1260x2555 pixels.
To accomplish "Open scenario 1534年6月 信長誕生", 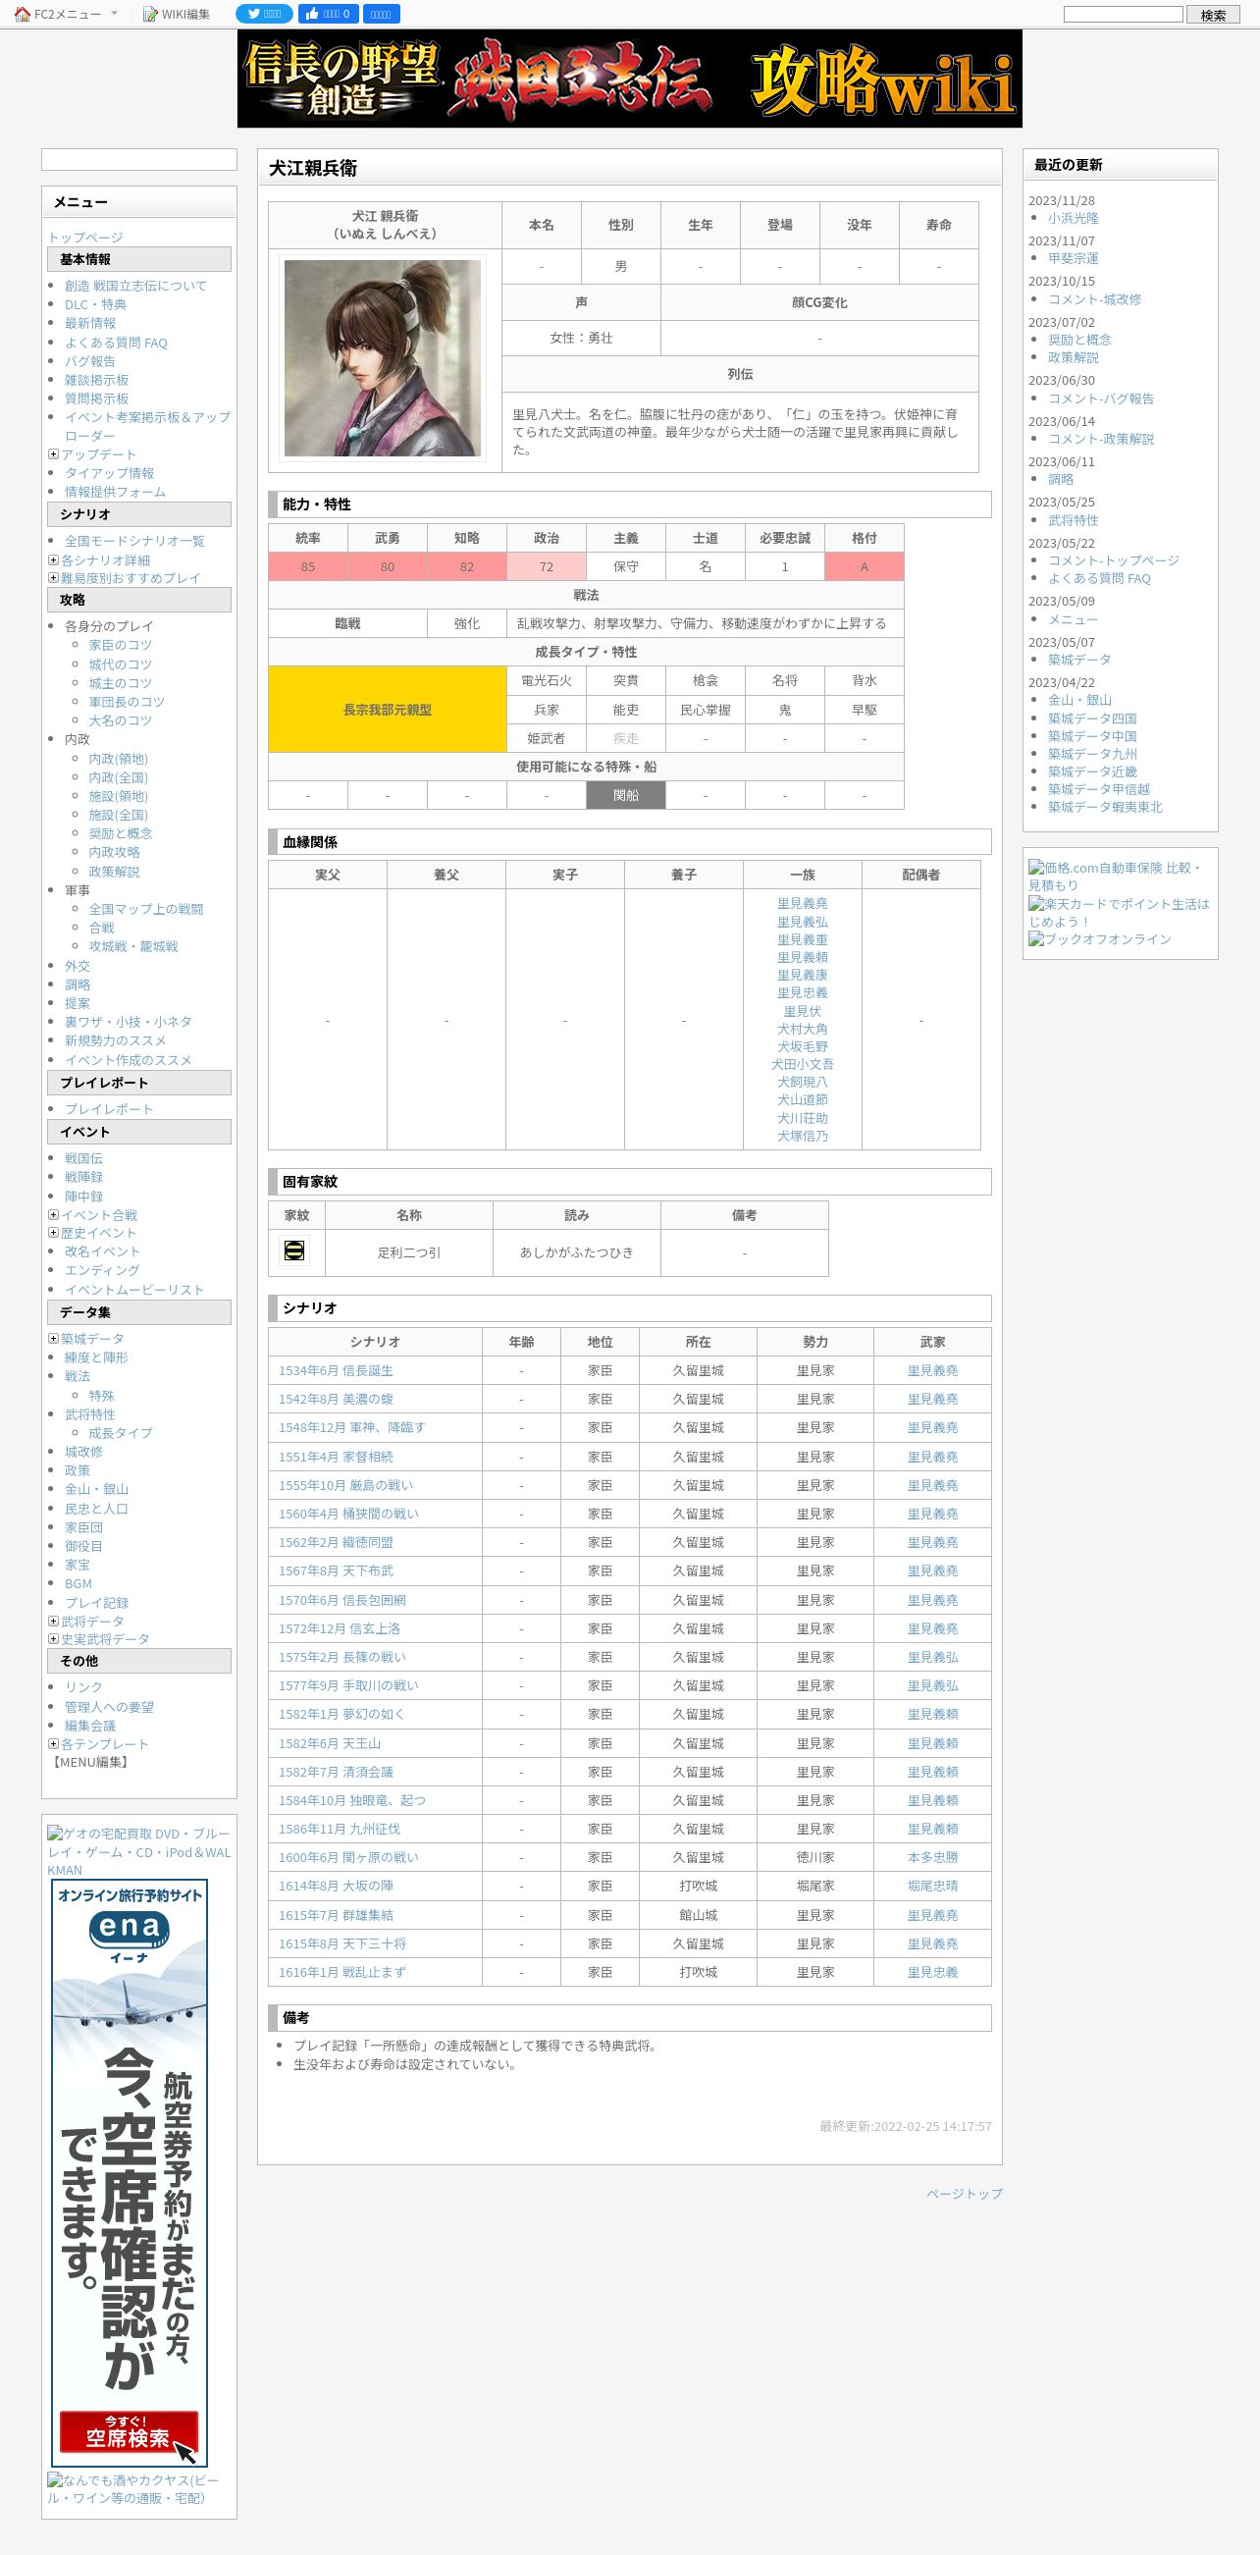I will [x=335, y=1370].
